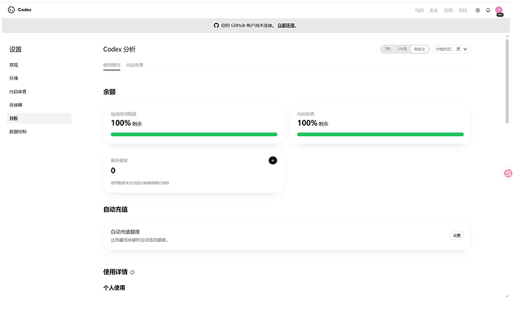Open the 分组方式 dropdown
The width and height of the screenshot is (513, 309).
click(451, 49)
